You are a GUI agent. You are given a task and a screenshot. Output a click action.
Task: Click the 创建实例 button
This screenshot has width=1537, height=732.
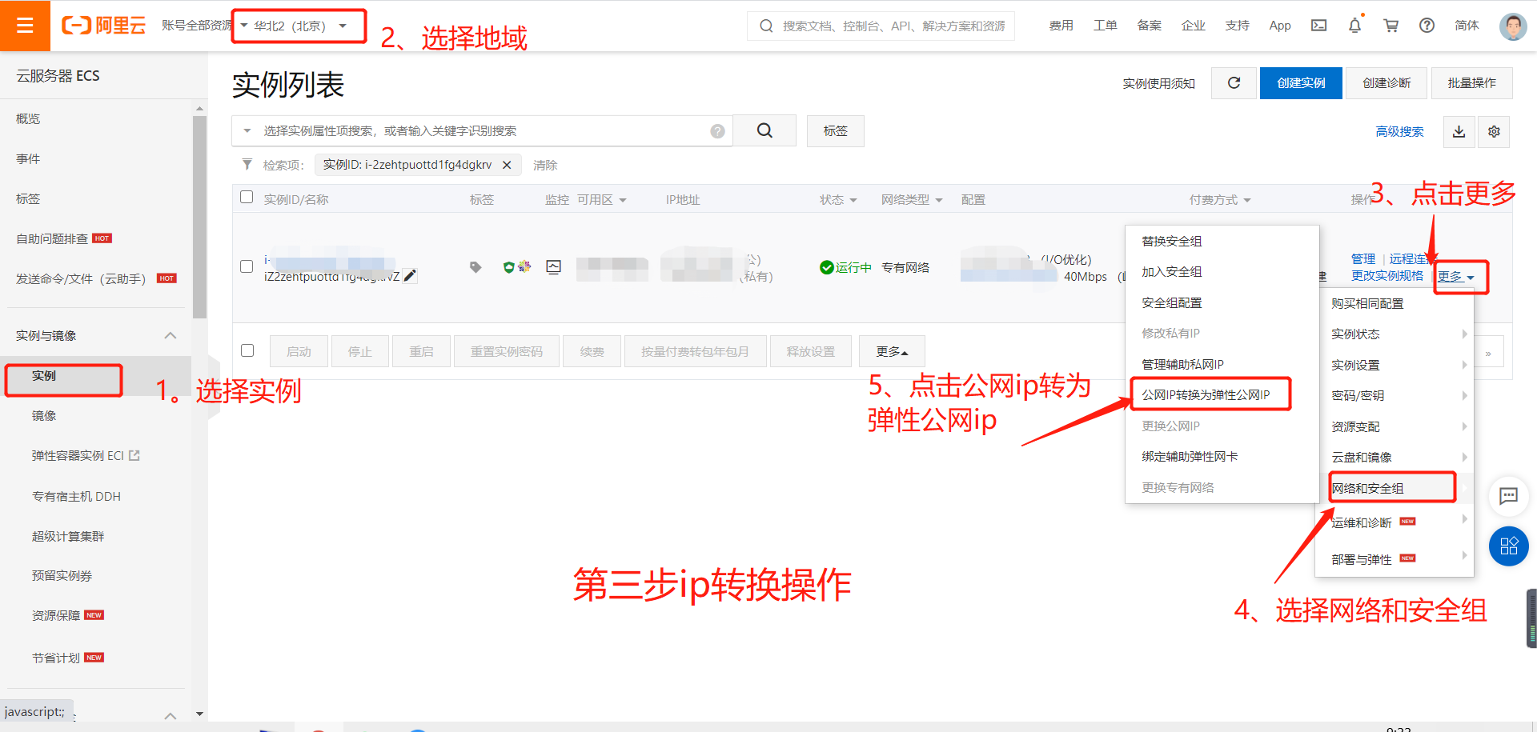(1300, 82)
